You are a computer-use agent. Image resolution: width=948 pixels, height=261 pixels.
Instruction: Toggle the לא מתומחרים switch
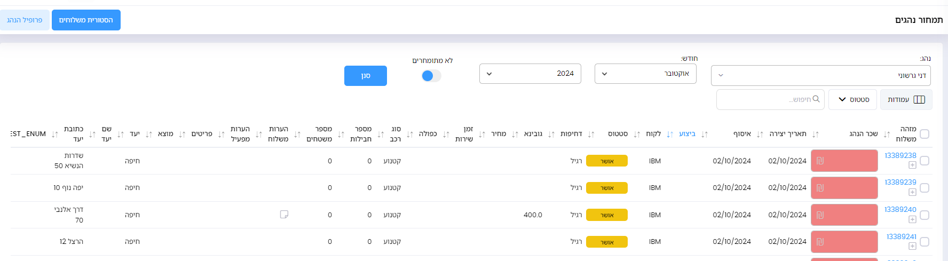[431, 76]
